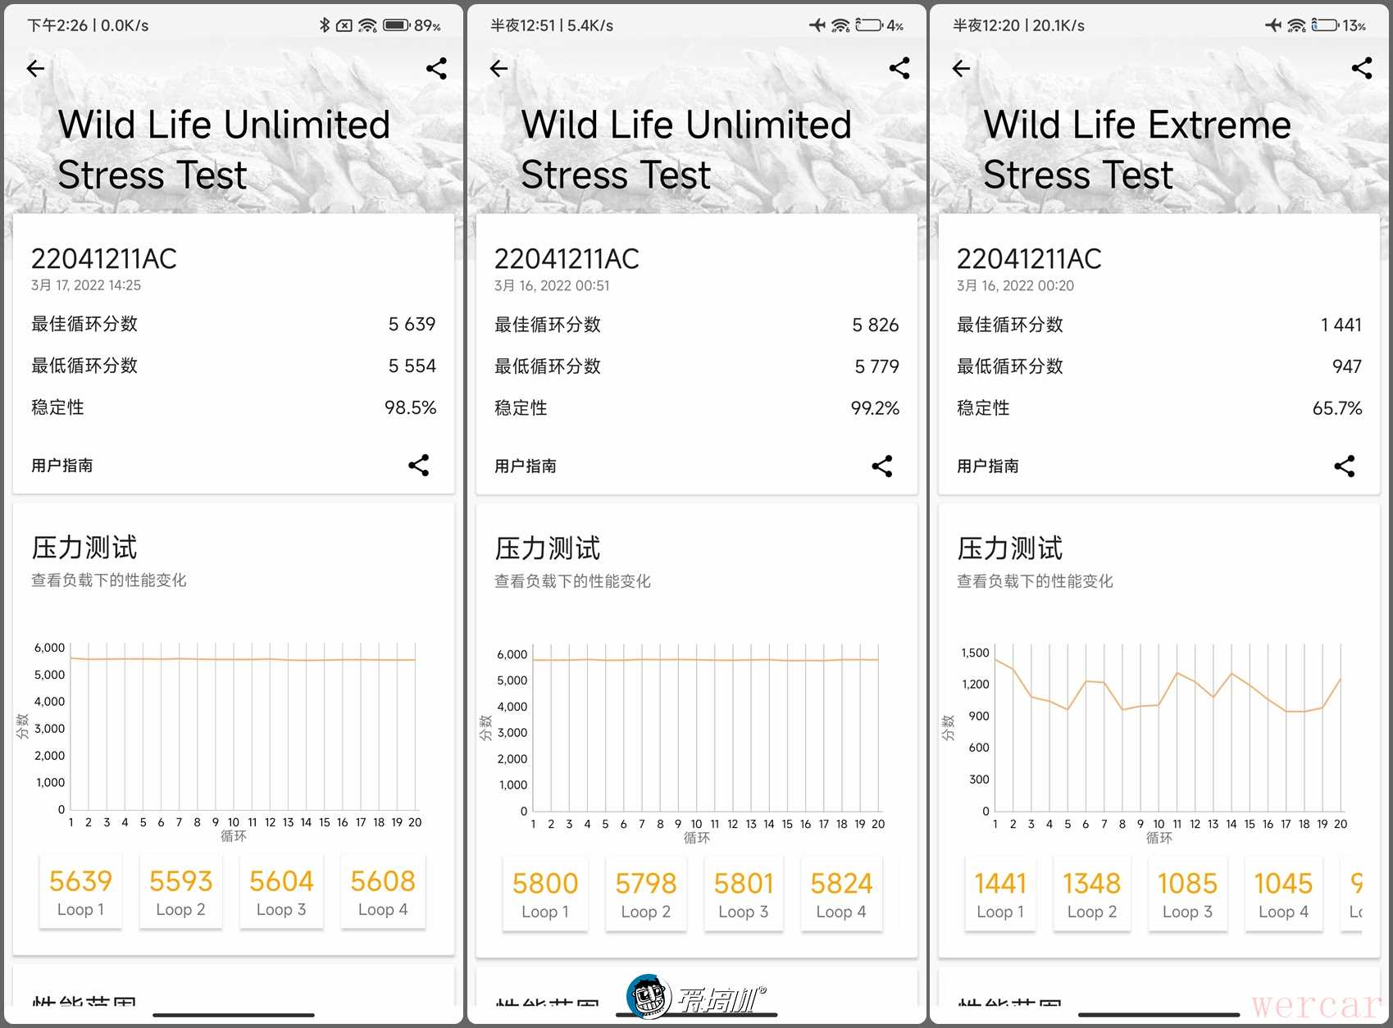Viewport: 1393px width, 1028px height.
Task: Open 用户指南 link in middle result card
Action: coord(526,466)
